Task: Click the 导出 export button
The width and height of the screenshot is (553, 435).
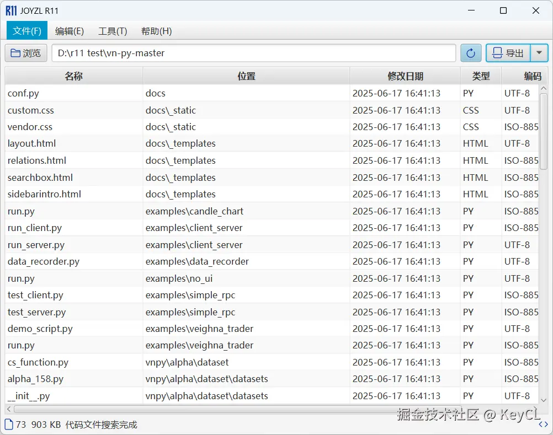Action: [508, 53]
